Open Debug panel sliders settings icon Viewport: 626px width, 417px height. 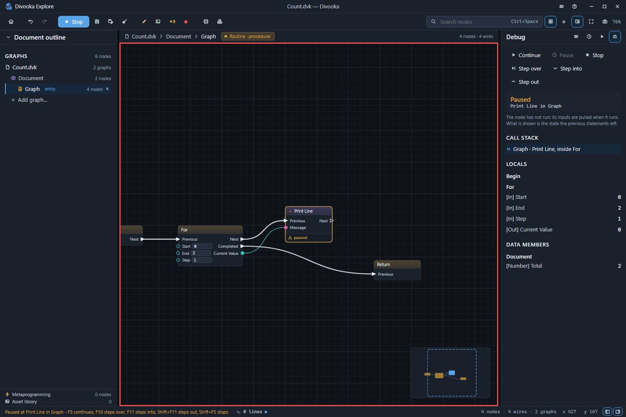pyautogui.click(x=576, y=37)
